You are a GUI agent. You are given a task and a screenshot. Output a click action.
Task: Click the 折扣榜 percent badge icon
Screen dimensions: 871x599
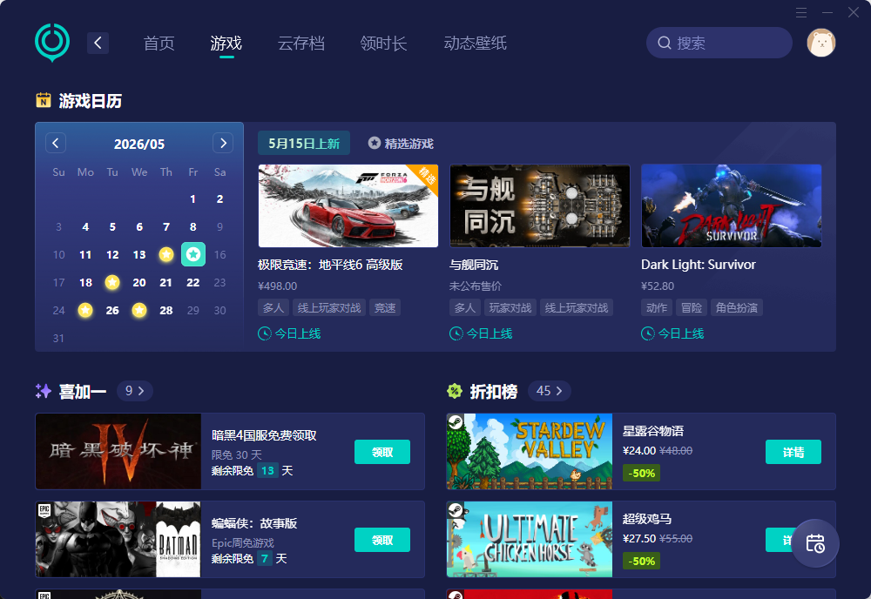(x=455, y=391)
